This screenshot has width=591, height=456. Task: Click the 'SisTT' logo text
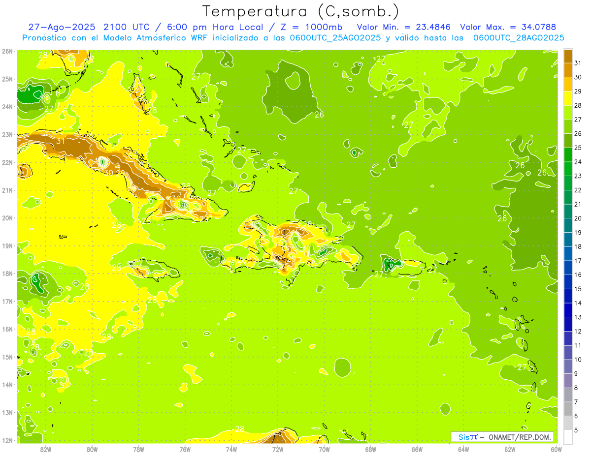(468, 437)
